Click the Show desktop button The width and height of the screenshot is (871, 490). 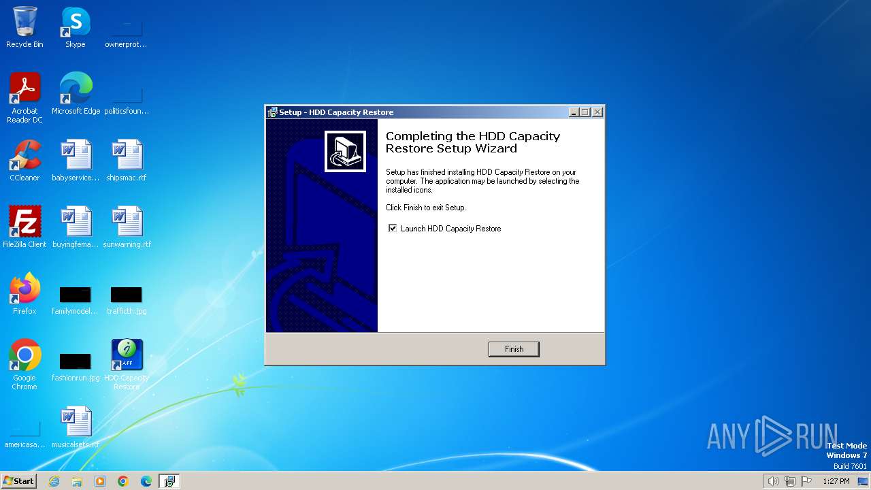[x=864, y=481]
